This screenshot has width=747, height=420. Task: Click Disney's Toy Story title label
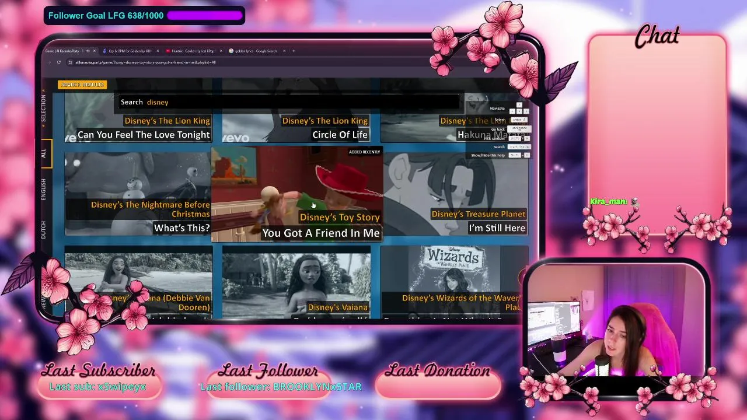click(x=340, y=217)
